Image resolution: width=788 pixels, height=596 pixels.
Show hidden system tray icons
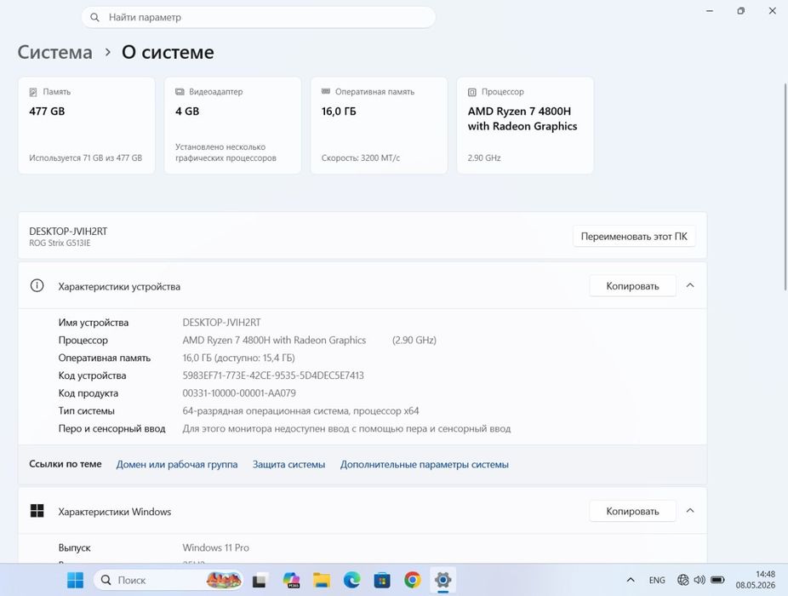coord(631,580)
